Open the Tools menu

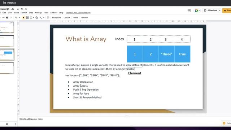pos(46,13)
